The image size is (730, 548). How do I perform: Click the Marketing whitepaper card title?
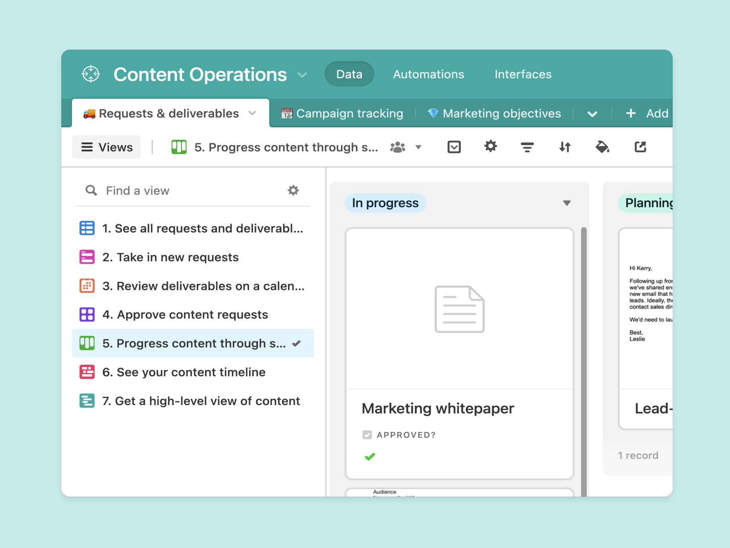[x=438, y=408]
